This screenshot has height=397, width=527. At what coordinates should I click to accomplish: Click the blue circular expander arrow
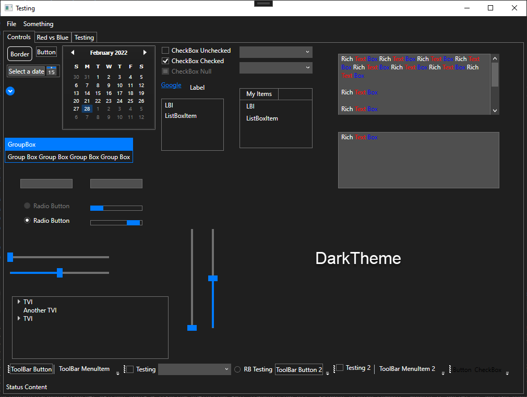[x=10, y=91]
